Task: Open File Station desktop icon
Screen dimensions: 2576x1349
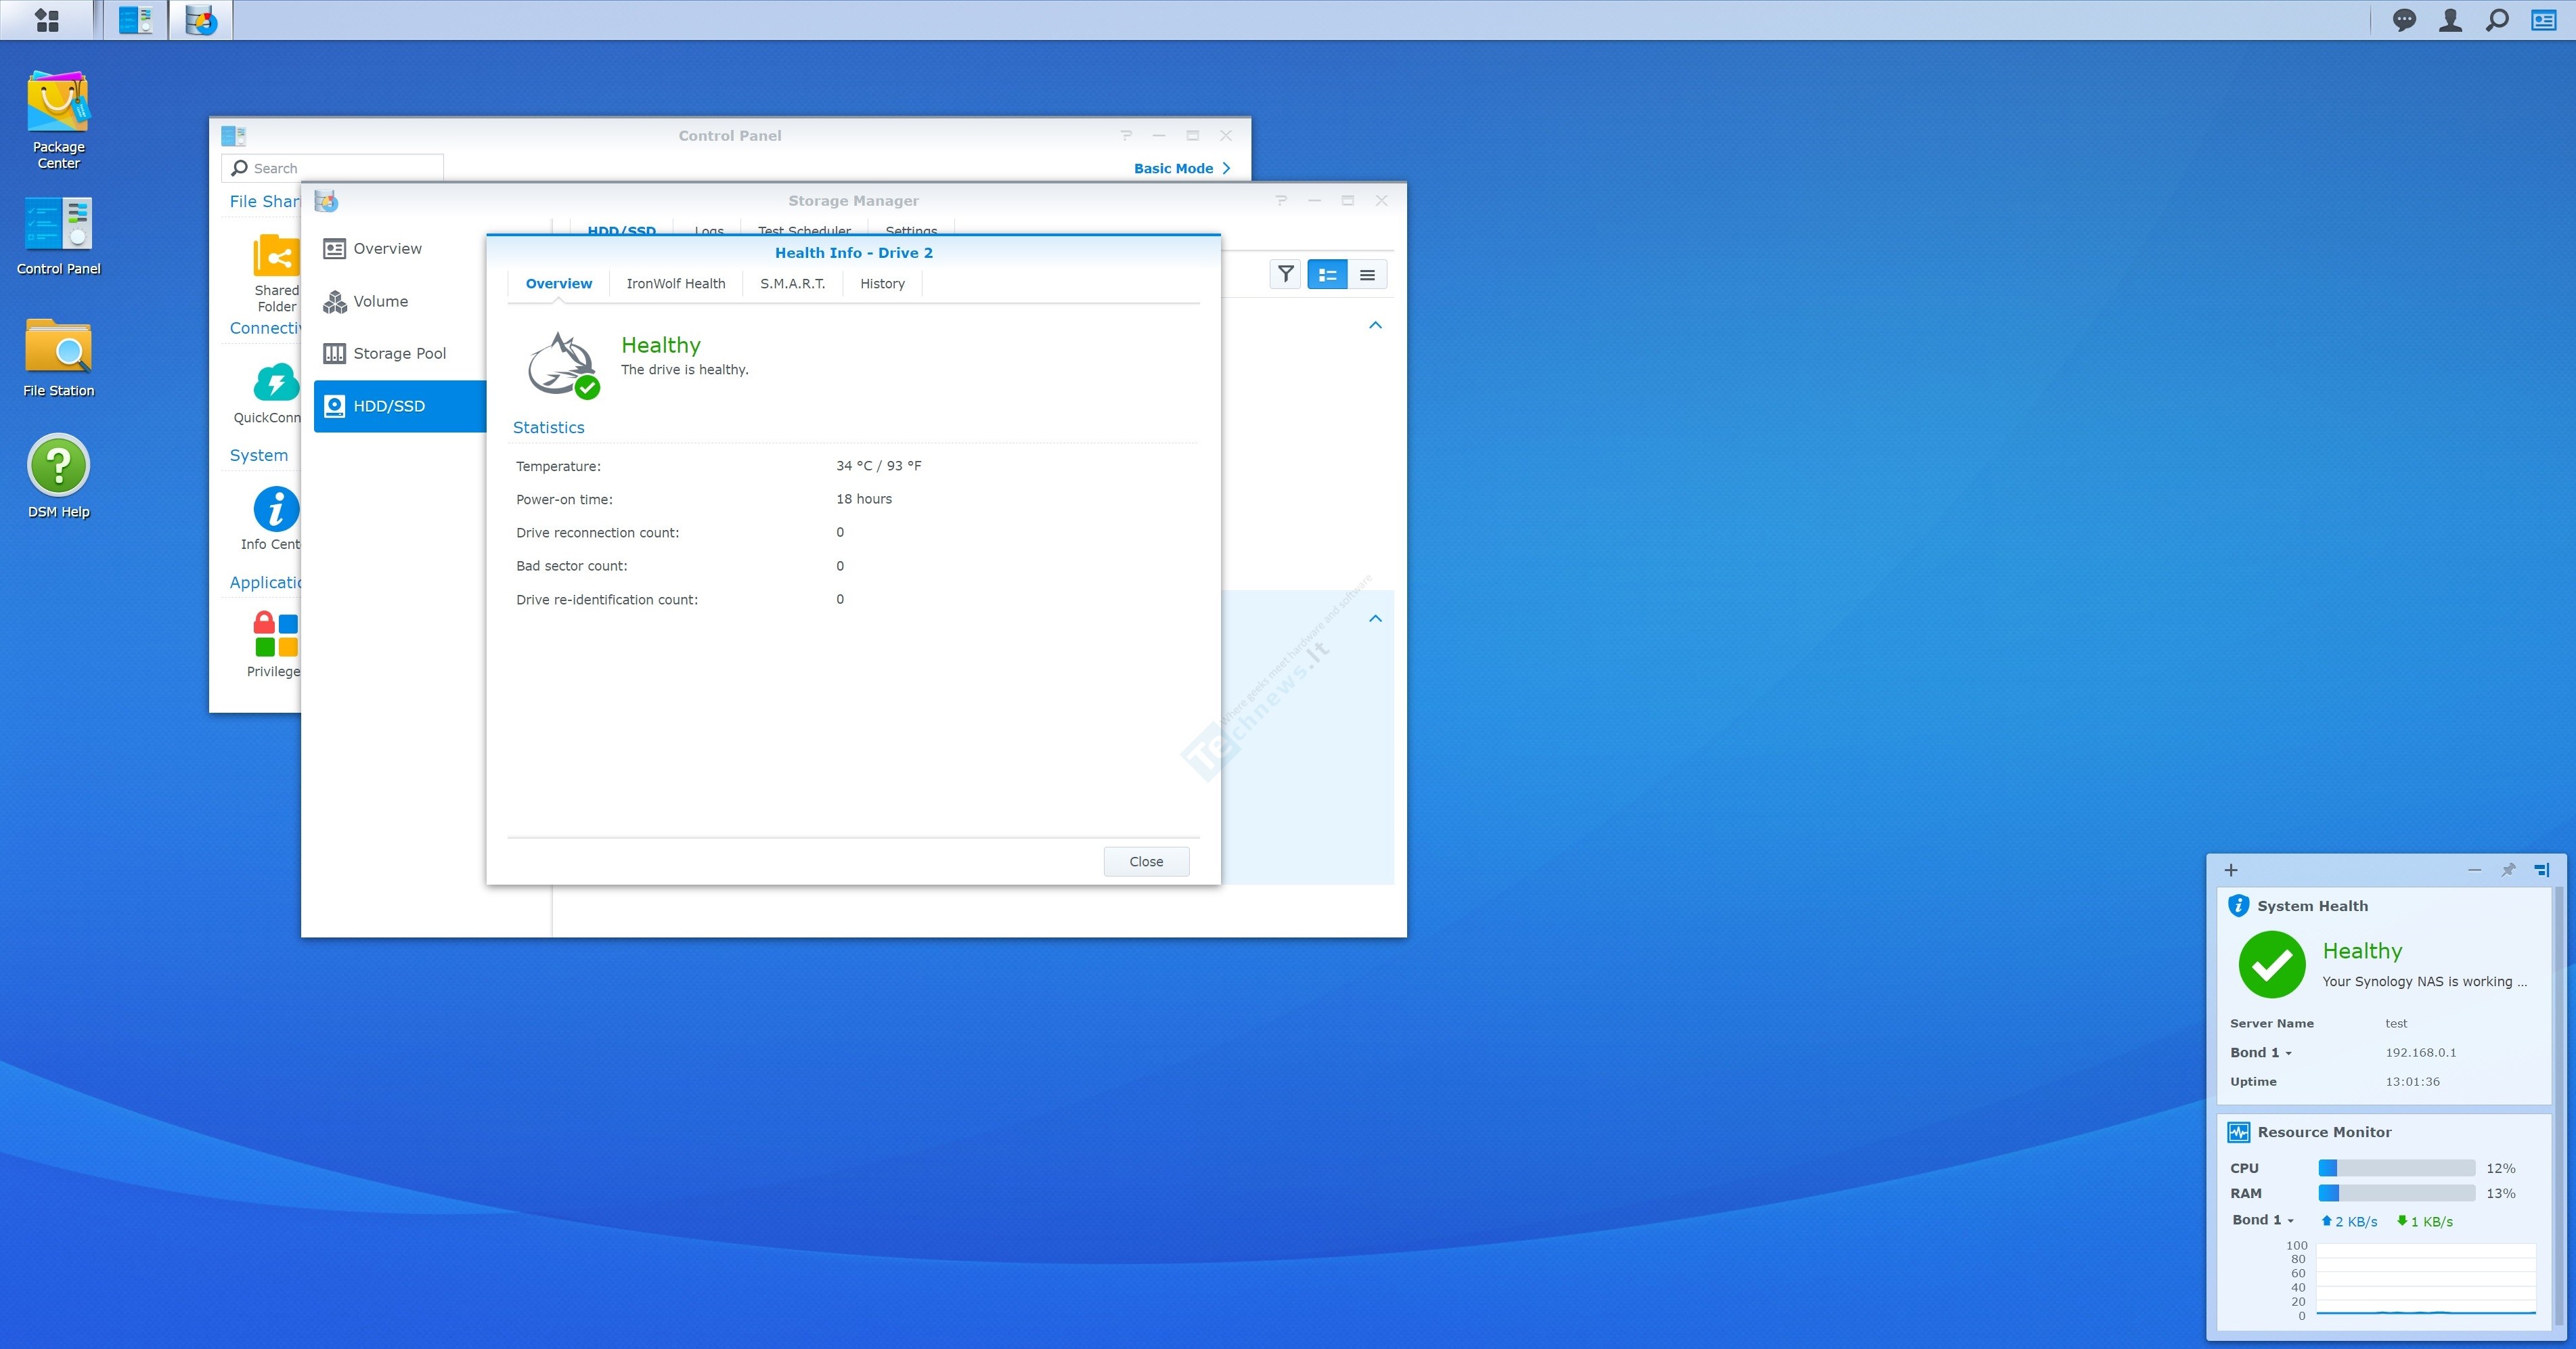Action: pos(58,358)
